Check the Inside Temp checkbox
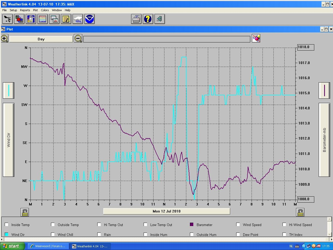This screenshot has width=333, height=250. 7,224
